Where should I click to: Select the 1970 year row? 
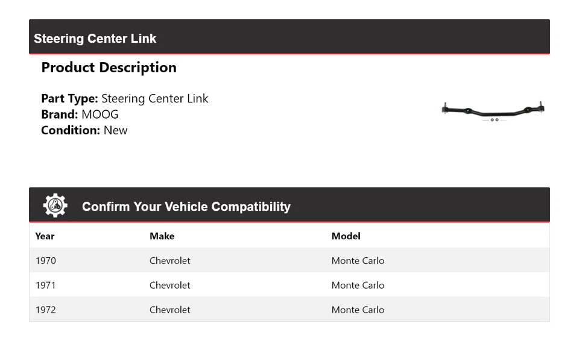[x=46, y=261]
